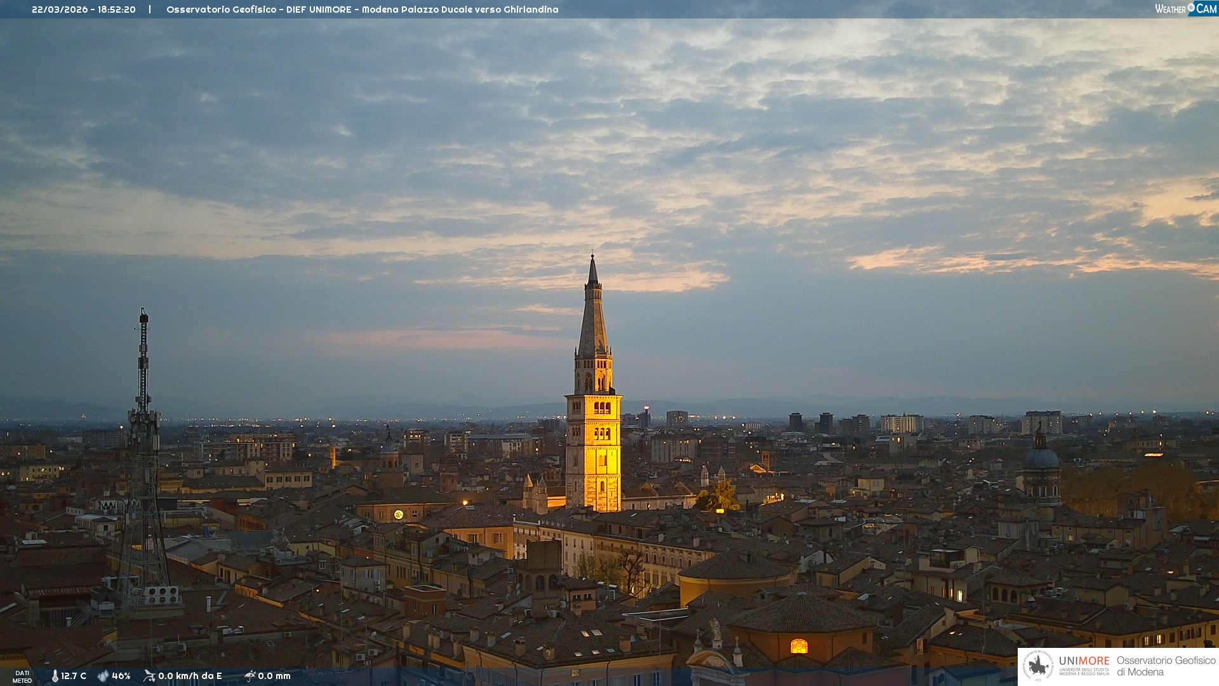Viewport: 1219px width, 686px height.
Task: Click the wind vane anemometer icon
Action: click(x=149, y=676)
